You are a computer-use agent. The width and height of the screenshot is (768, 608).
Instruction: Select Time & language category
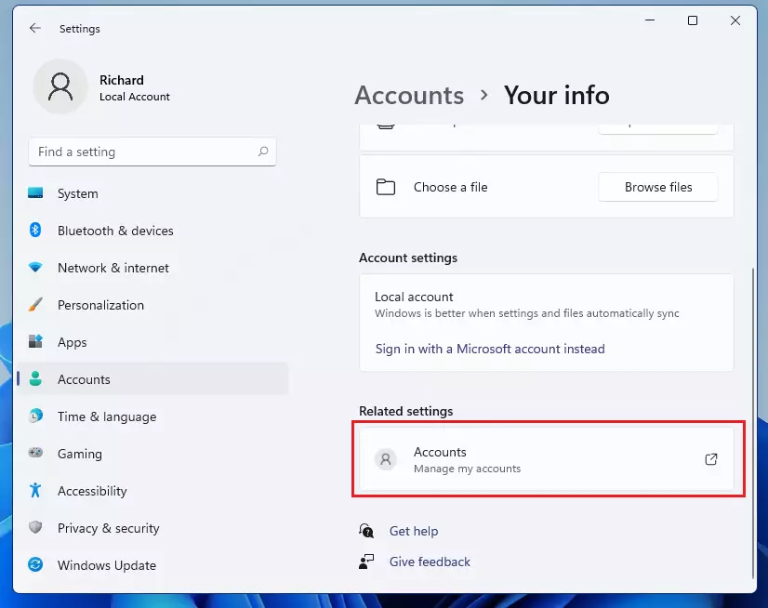pyautogui.click(x=152, y=416)
